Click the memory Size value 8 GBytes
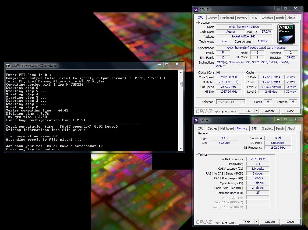Image resolution: width=308 pixels, height=230 pixels. click(224, 143)
